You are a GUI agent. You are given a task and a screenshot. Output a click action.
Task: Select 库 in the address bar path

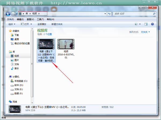pos(27,13)
